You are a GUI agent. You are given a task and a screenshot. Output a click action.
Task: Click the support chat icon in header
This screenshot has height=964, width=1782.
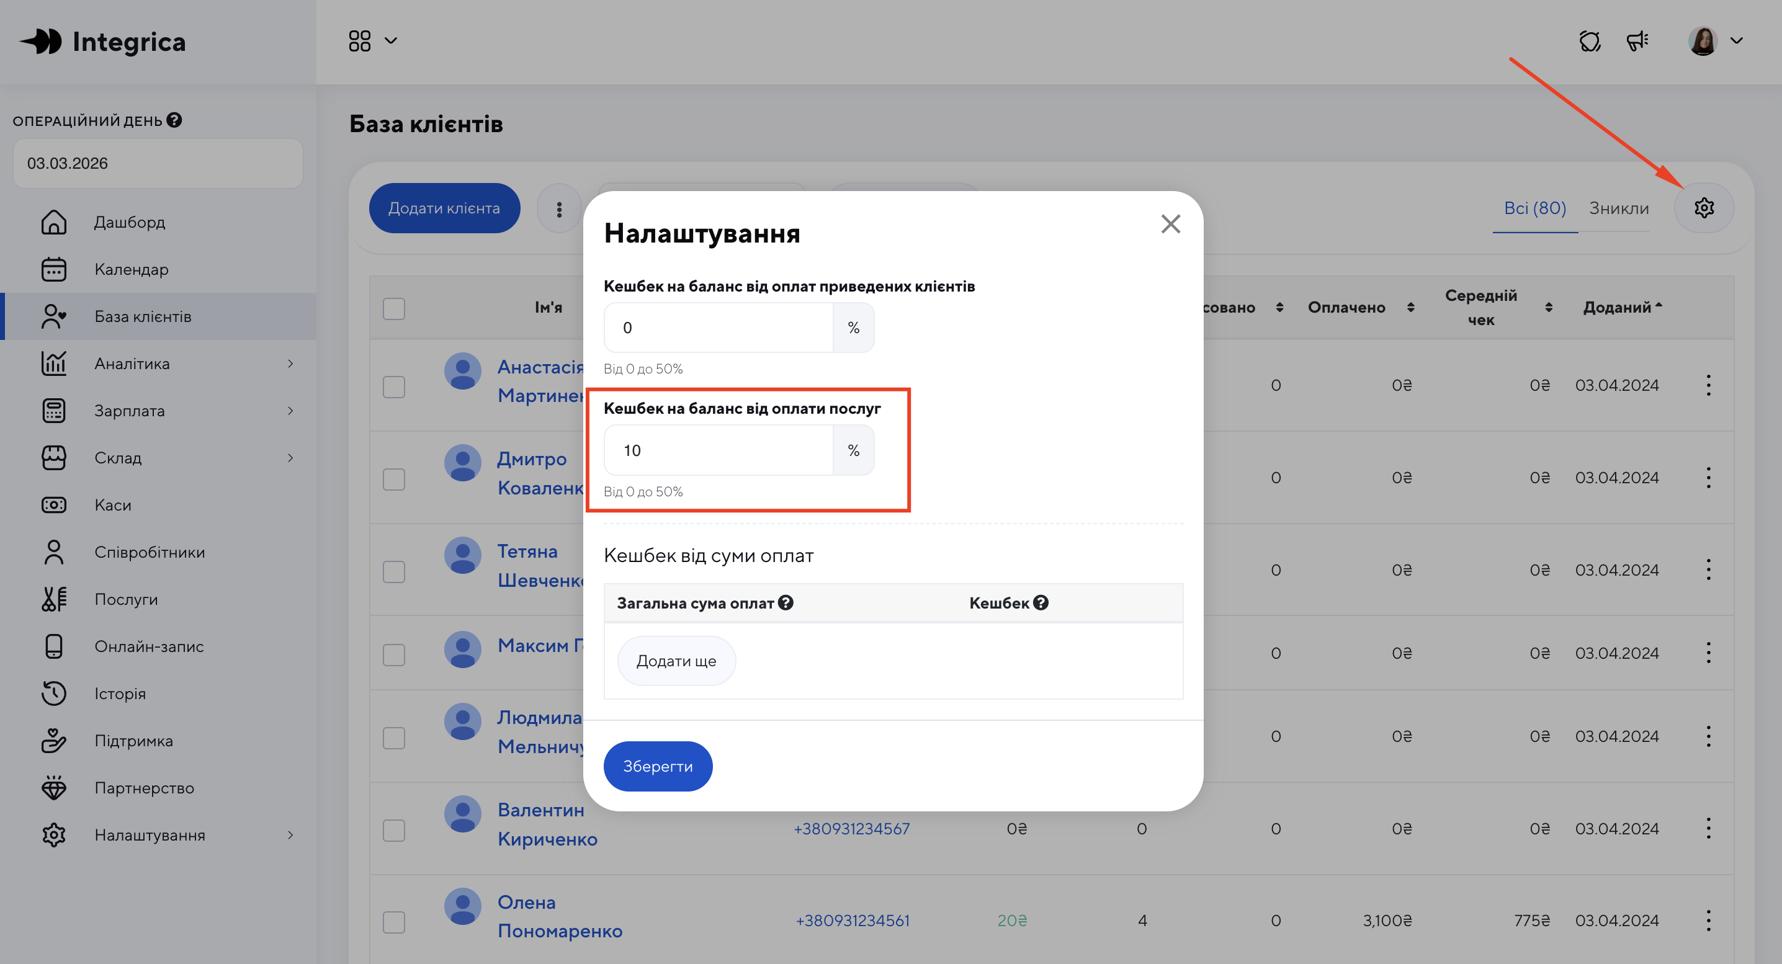pos(1590,42)
